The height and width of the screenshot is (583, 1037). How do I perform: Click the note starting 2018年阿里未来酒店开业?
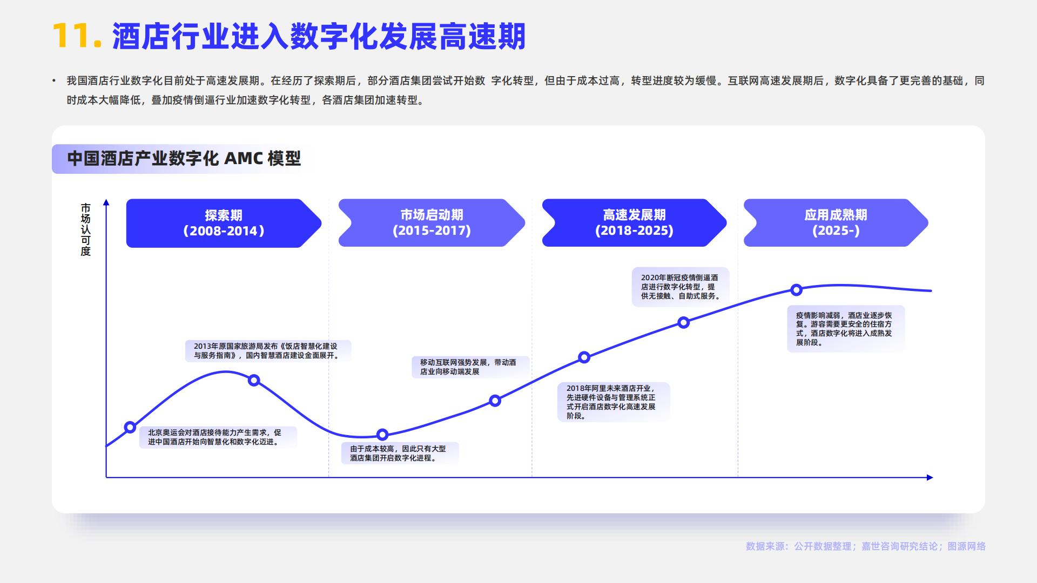coord(614,402)
